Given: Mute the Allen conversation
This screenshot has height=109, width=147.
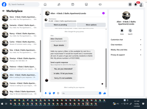Looking at the screenshot, I should click(x=122, y=31).
